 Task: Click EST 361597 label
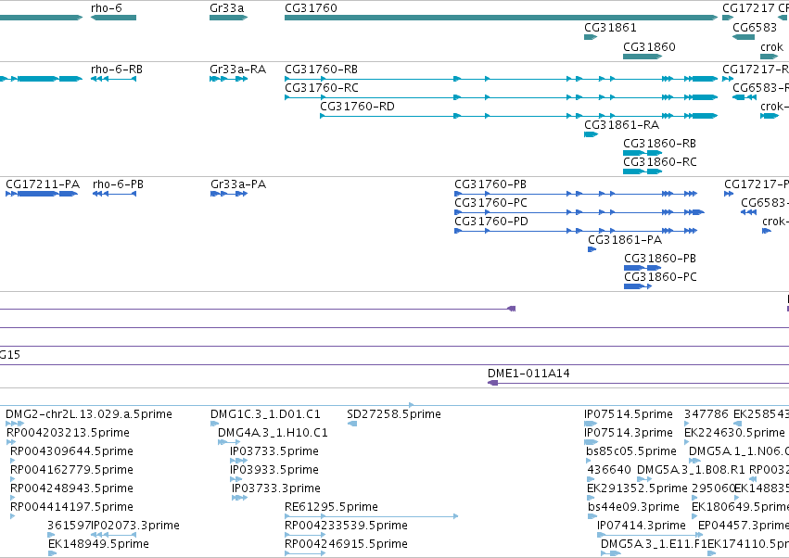pyautogui.click(x=69, y=526)
